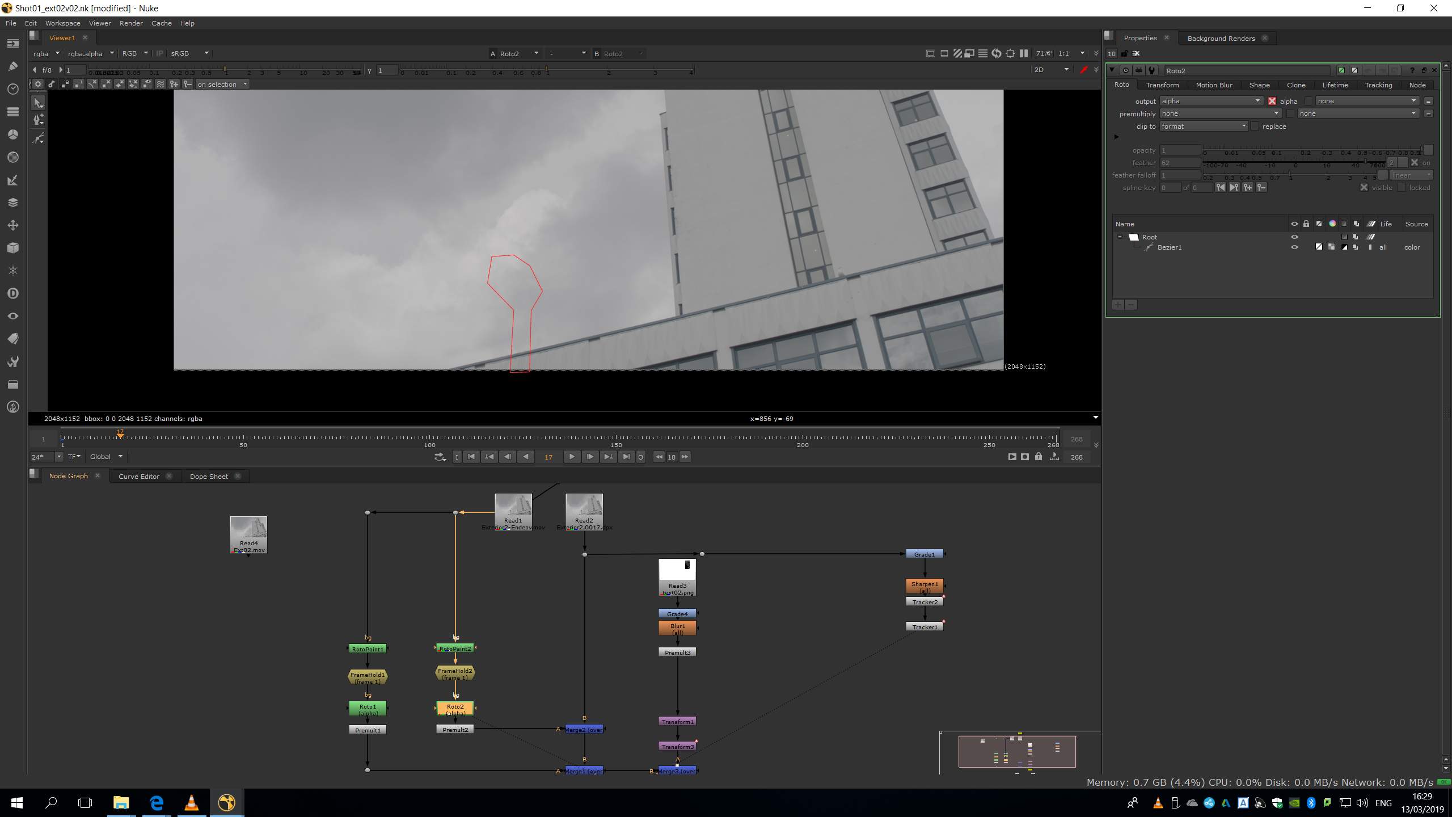The image size is (1452, 817).
Task: Open the Motion Blur tab in Roto2 properties
Action: coord(1214,85)
